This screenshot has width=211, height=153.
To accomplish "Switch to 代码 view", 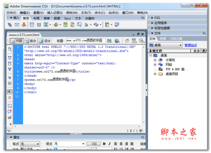I will [17, 41].
